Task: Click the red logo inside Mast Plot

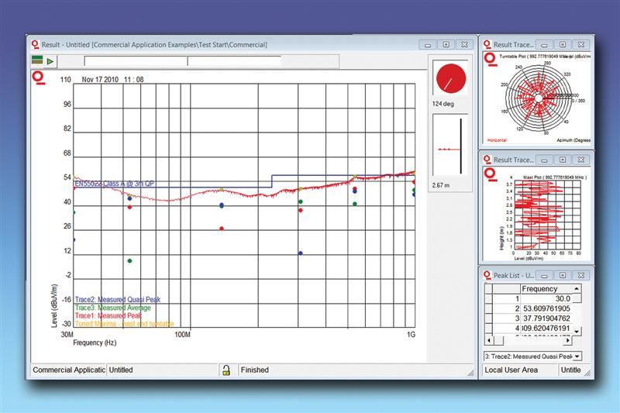Action: click(x=491, y=174)
